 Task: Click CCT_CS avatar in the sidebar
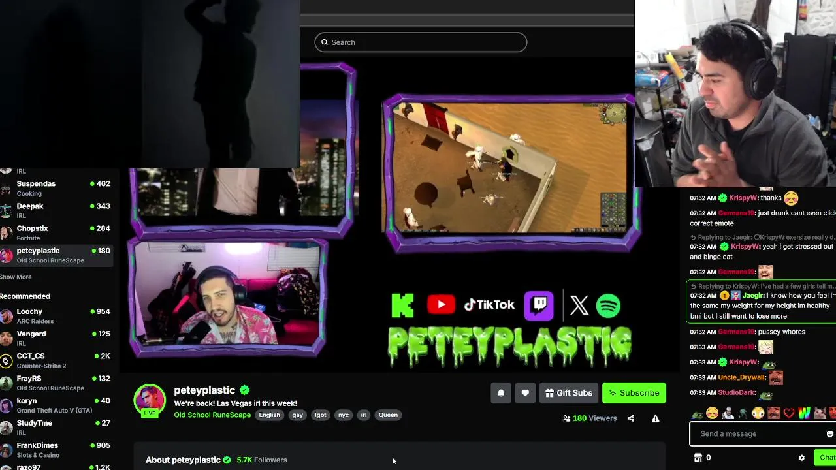click(x=7, y=361)
